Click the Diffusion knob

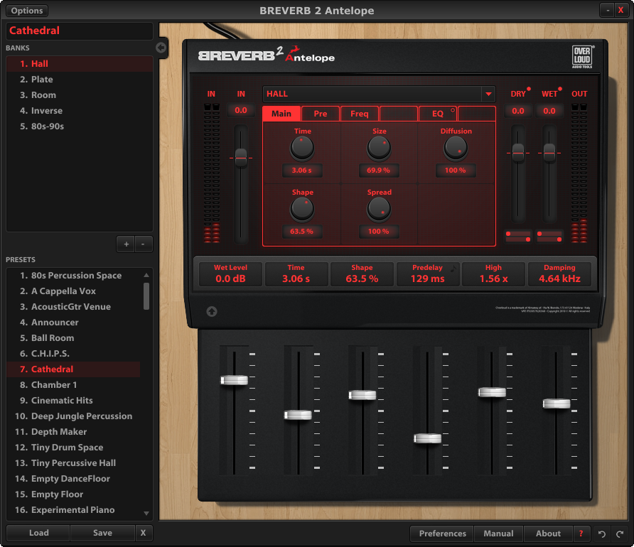[x=456, y=148]
